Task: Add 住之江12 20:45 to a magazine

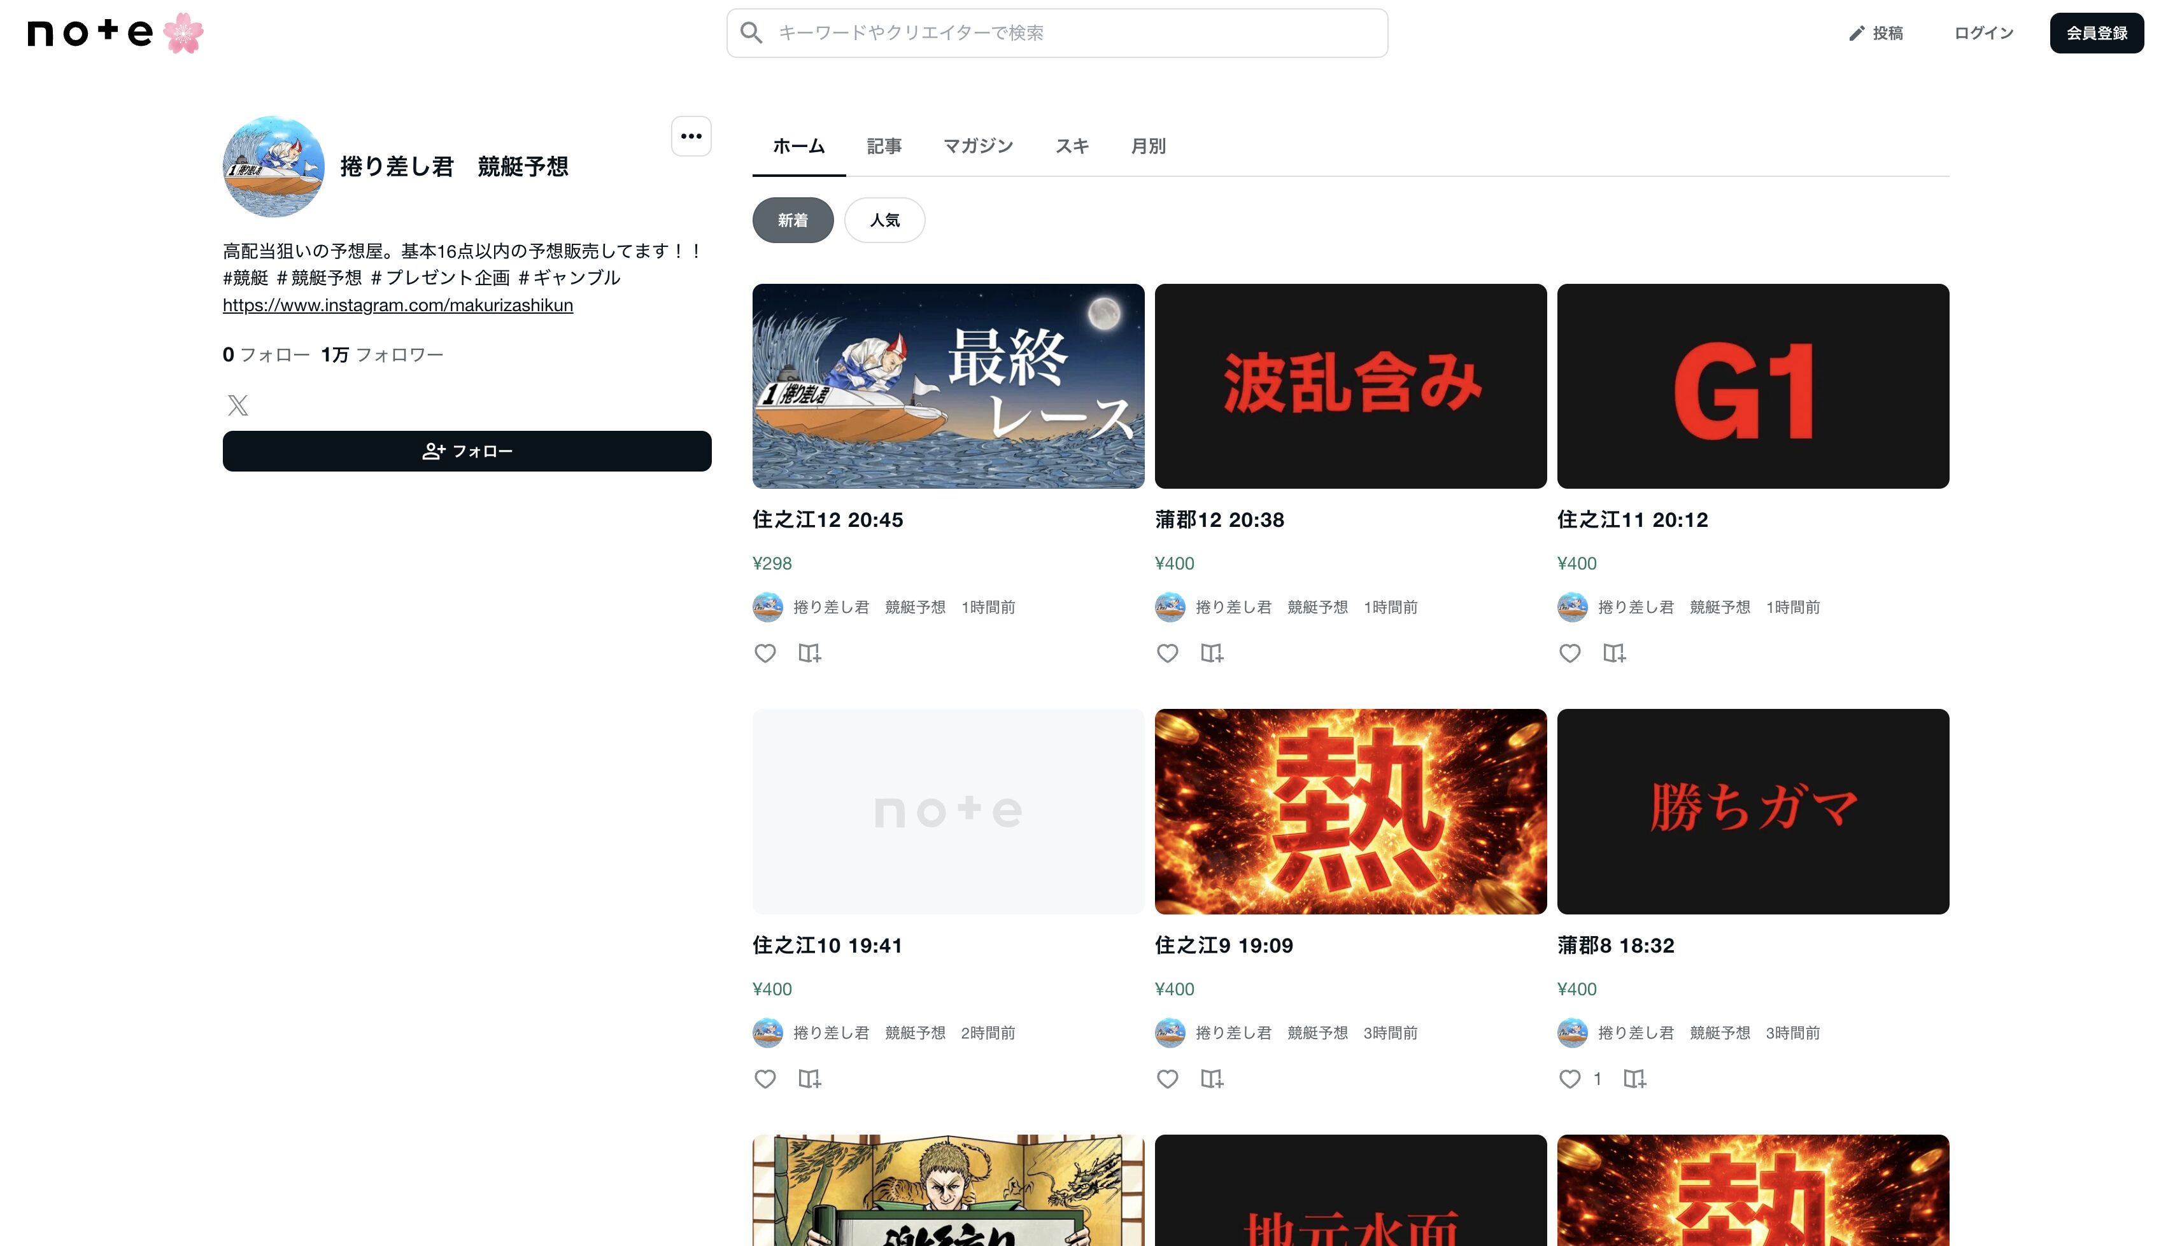Action: coord(809,653)
